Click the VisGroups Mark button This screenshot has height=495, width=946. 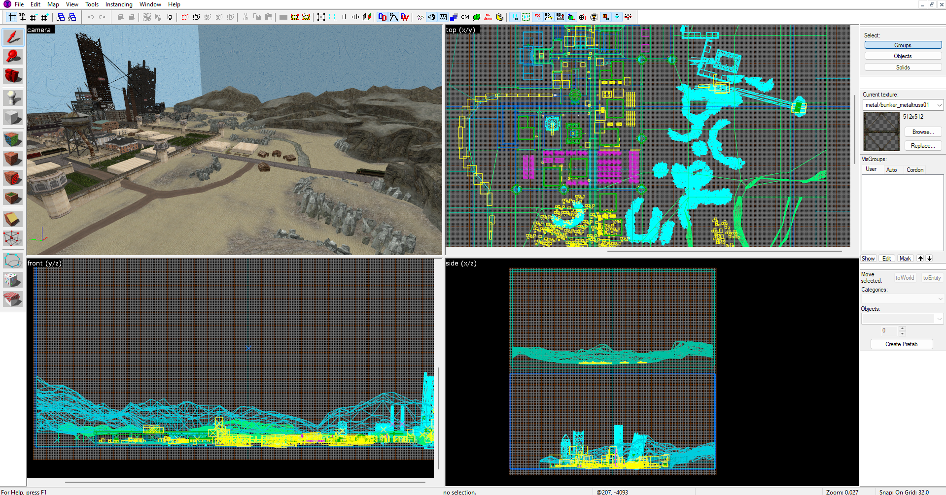[905, 259]
